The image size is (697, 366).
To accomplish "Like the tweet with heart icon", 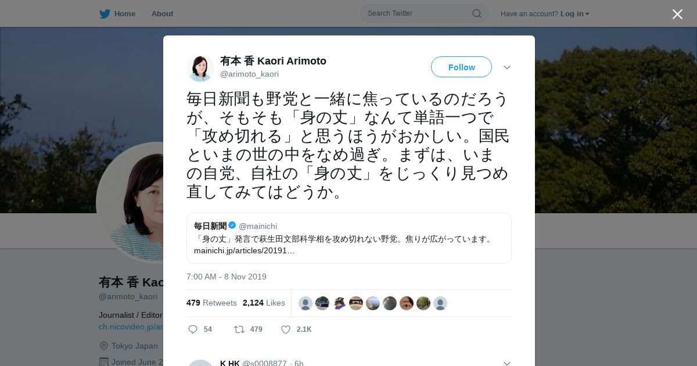I will pos(286,329).
